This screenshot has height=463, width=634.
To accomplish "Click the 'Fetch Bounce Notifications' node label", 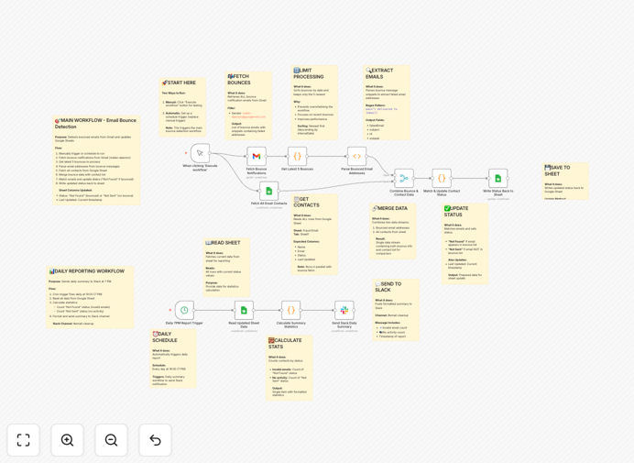I will point(257,171).
